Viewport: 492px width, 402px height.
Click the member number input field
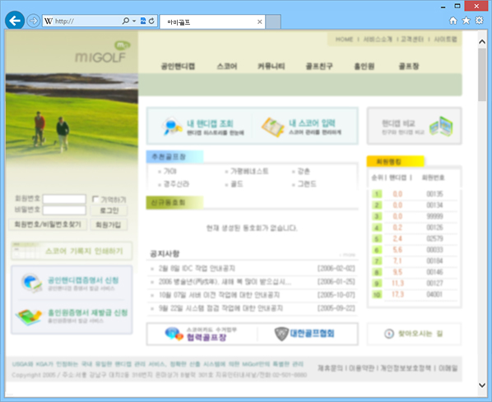click(x=64, y=199)
